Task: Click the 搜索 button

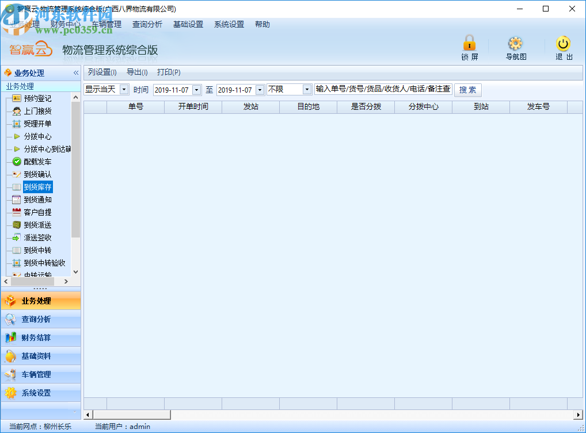Action: (467, 90)
